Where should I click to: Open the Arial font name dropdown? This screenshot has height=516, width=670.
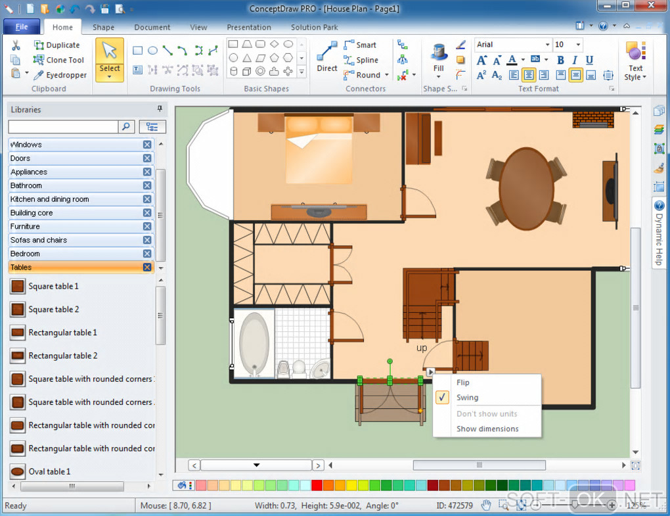click(547, 45)
